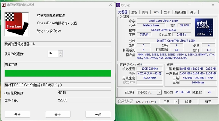Image resolution: width=219 pixels, height=121 pixels.
Task: Click the Fritz Chess Benchmark title bar icon
Action: click(4, 5)
